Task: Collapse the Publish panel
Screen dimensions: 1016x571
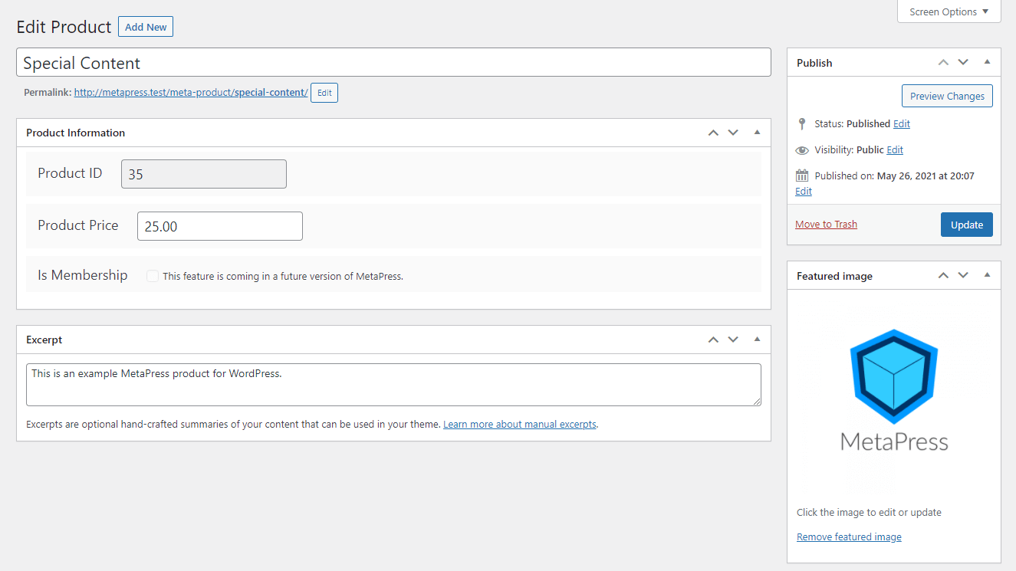Action: click(987, 62)
